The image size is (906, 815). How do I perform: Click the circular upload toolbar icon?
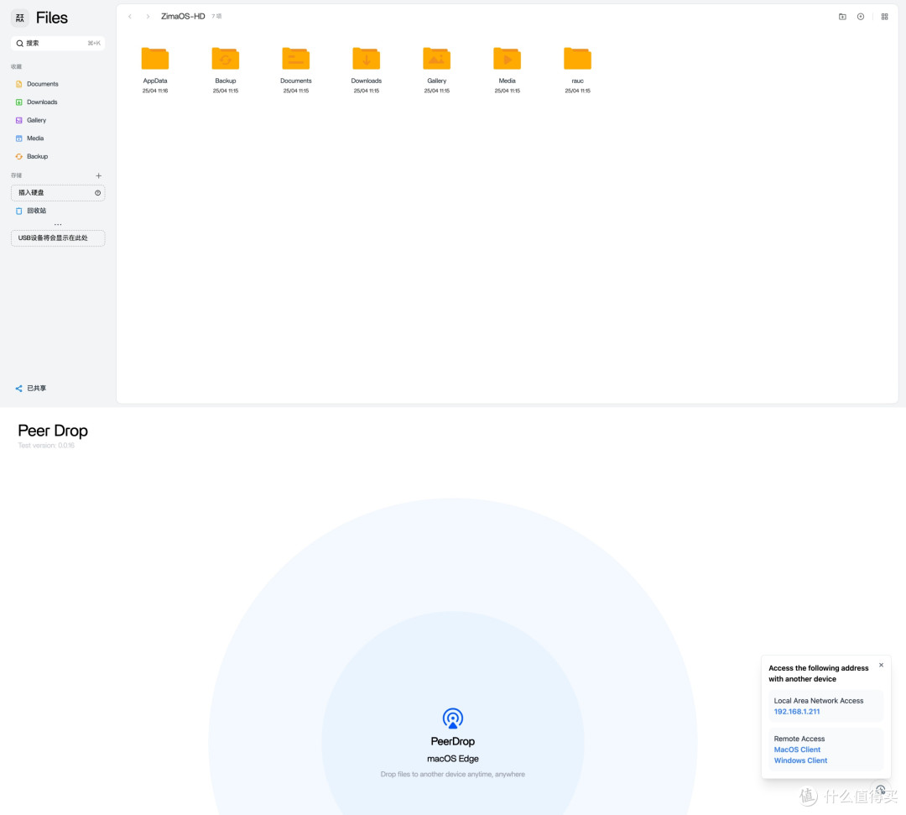pyautogui.click(x=861, y=17)
